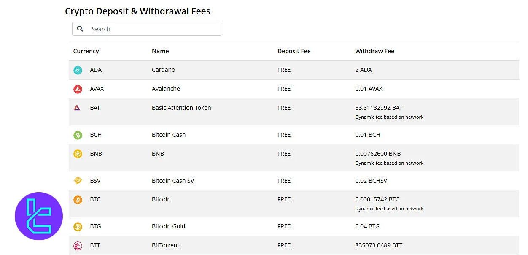Select the Bitcoin name text
Image resolution: width=528 pixels, height=255 pixels.
pos(161,199)
